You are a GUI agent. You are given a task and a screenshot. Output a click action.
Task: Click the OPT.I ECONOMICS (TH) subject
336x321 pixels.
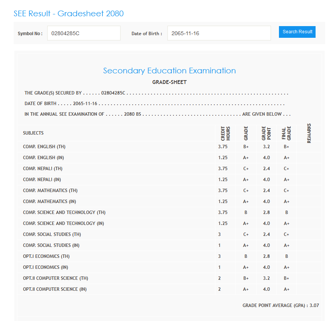click(x=46, y=256)
